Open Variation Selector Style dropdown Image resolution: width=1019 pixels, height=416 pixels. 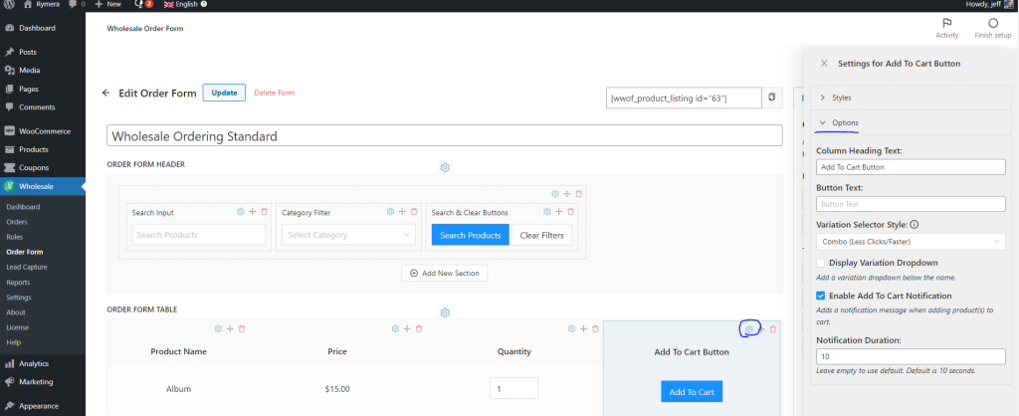911,242
